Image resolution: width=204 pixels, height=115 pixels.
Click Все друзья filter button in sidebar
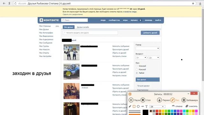pyautogui.click(x=148, y=80)
